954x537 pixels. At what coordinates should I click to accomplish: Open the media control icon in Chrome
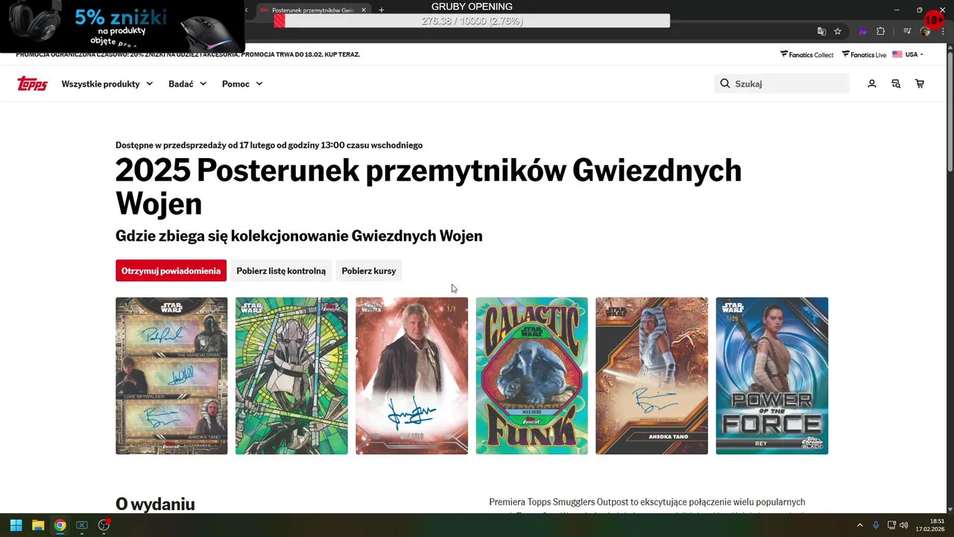[x=907, y=31]
